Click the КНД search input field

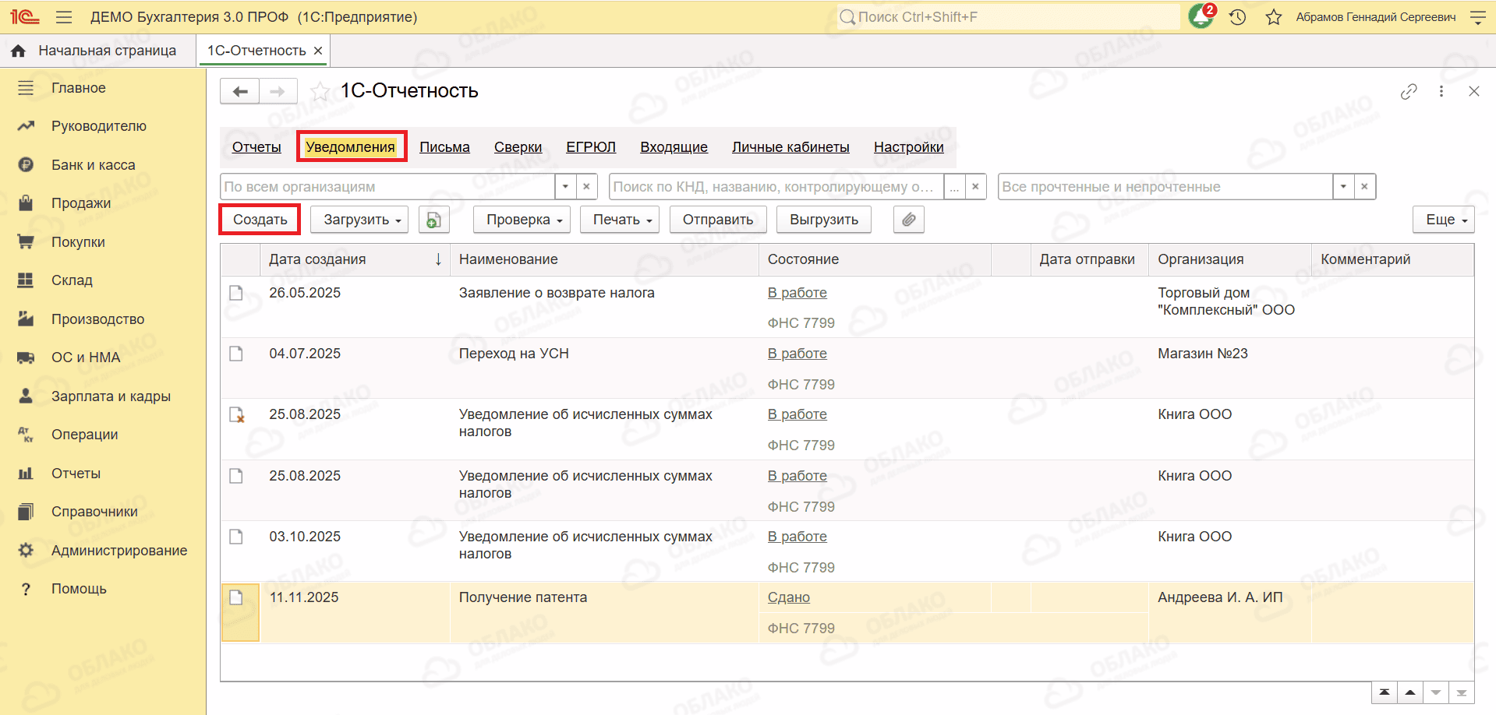[776, 187]
